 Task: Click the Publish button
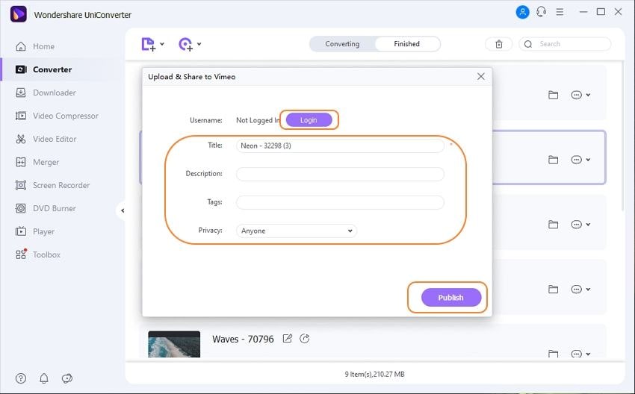[x=451, y=297]
